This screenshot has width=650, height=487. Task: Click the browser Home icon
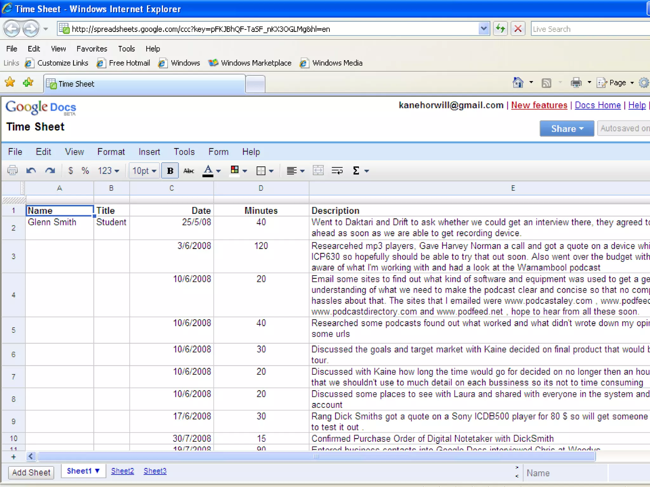(x=518, y=83)
